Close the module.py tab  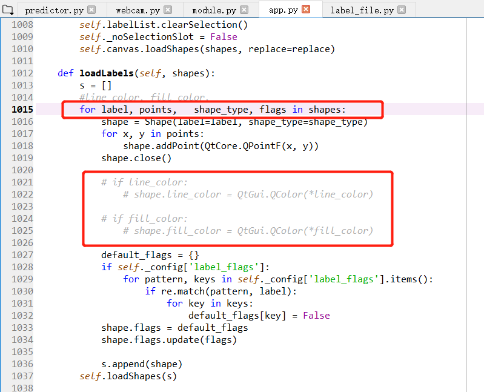(x=244, y=10)
